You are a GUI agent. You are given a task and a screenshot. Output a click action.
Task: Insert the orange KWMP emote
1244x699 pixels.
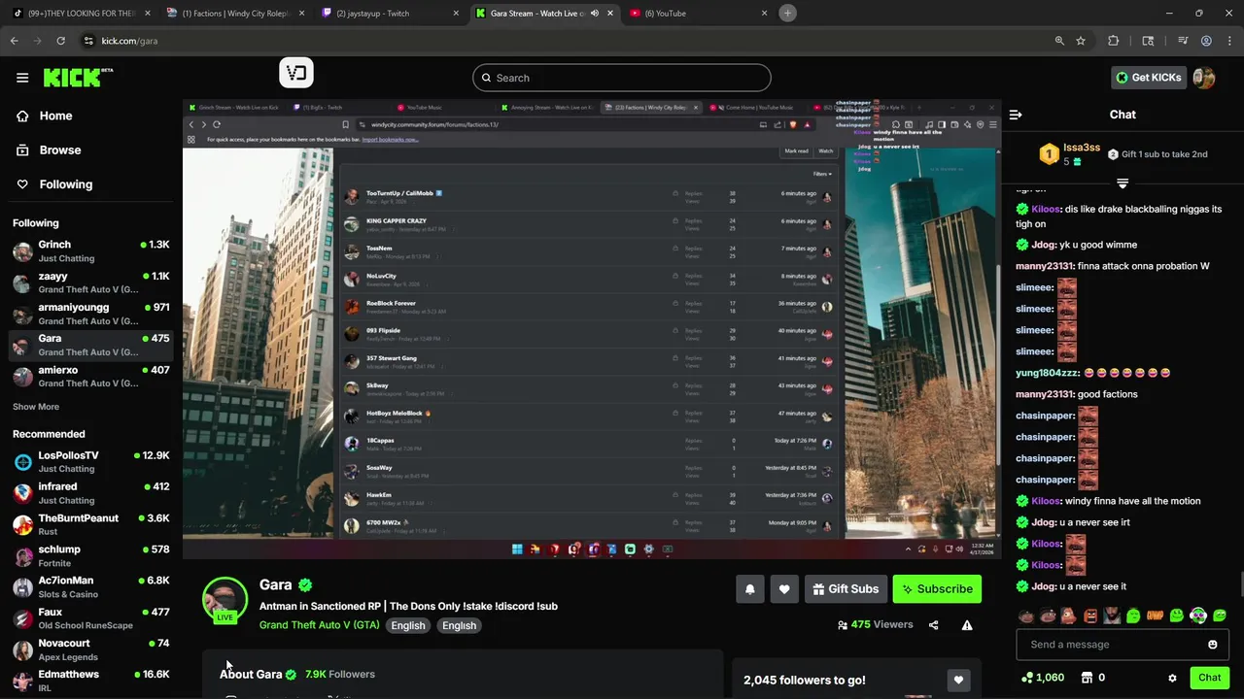point(1156,616)
